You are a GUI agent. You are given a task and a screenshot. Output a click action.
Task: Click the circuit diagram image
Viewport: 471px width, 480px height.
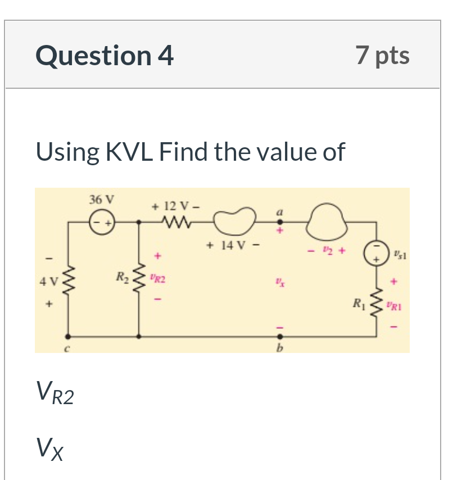(223, 269)
